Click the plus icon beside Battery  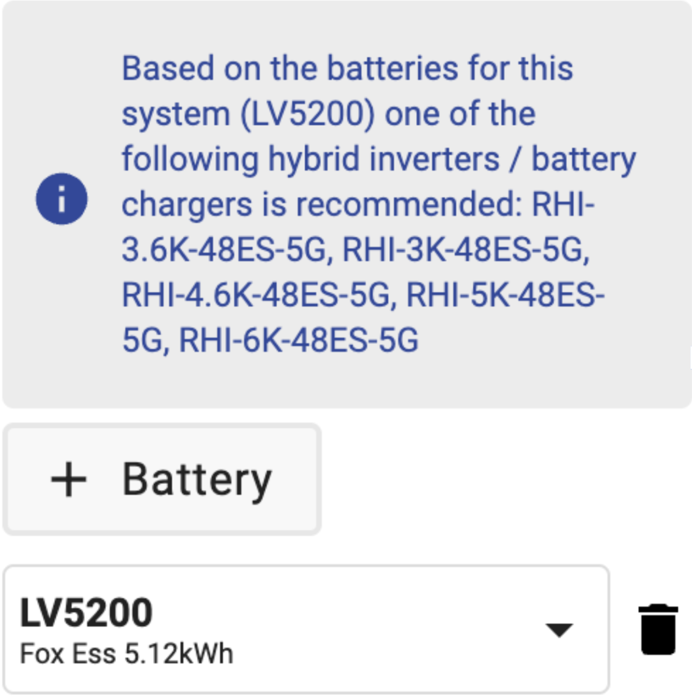point(68,480)
